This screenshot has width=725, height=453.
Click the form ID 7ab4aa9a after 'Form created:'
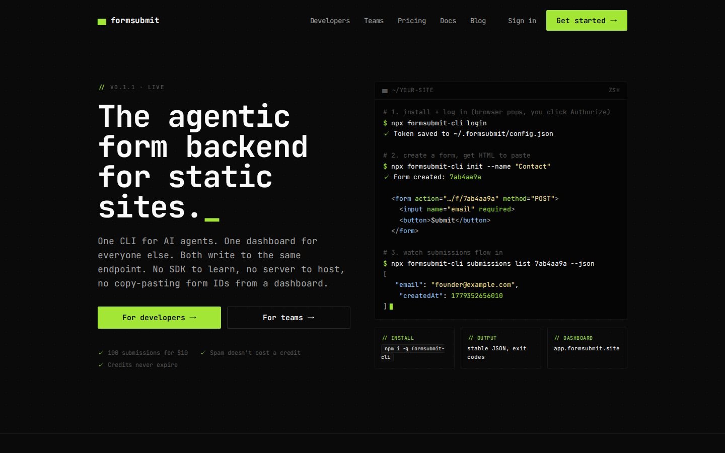coord(465,177)
